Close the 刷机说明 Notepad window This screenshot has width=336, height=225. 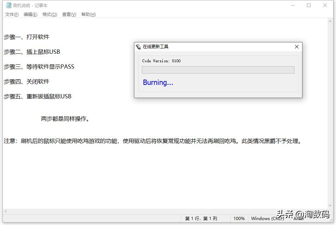tap(325, 5)
